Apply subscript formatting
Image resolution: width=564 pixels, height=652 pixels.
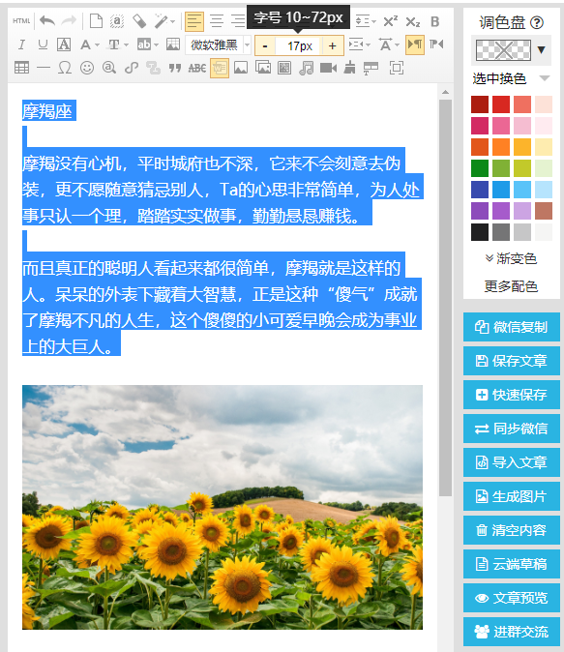click(x=413, y=21)
